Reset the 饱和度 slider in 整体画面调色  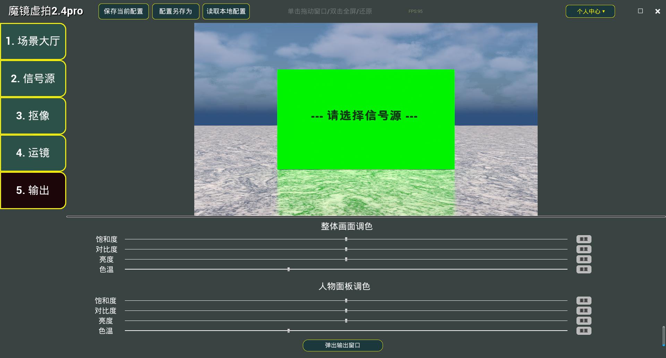click(x=584, y=239)
